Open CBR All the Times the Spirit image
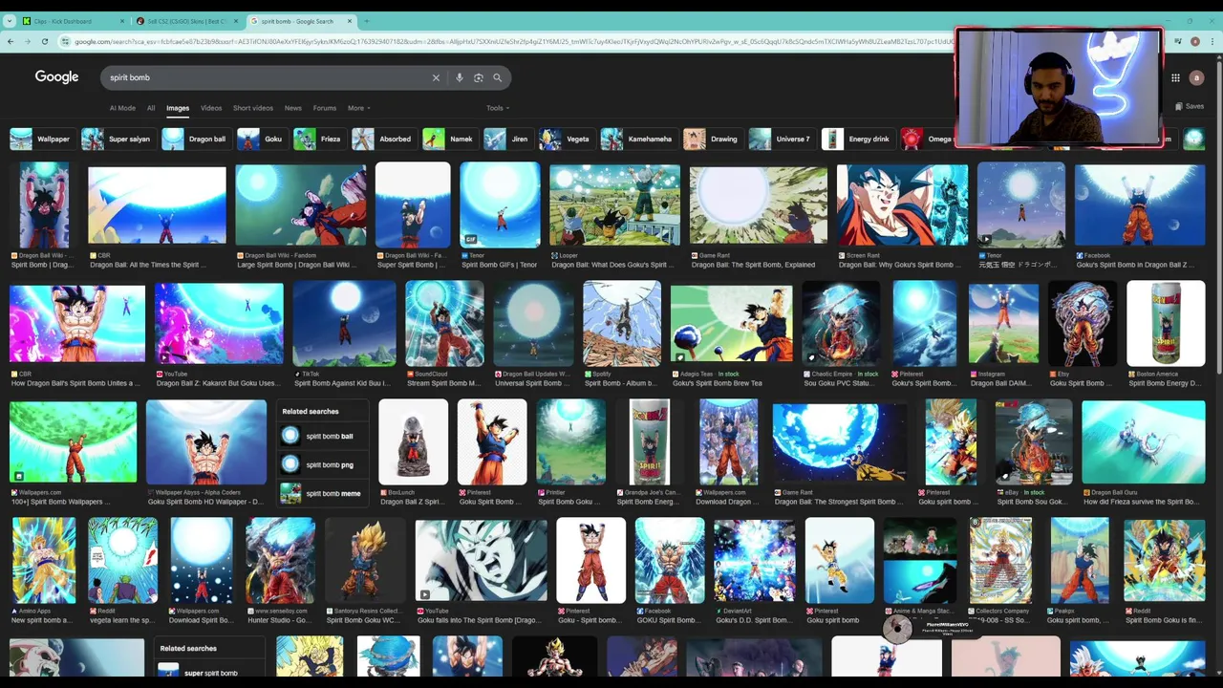Image resolution: width=1223 pixels, height=688 pixels. tap(157, 204)
